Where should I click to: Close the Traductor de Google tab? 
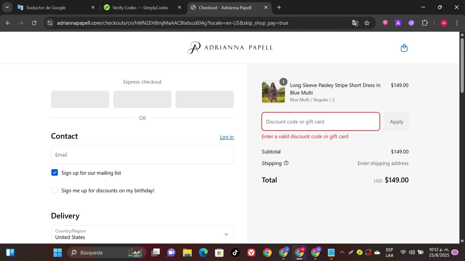pyautogui.click(x=93, y=7)
